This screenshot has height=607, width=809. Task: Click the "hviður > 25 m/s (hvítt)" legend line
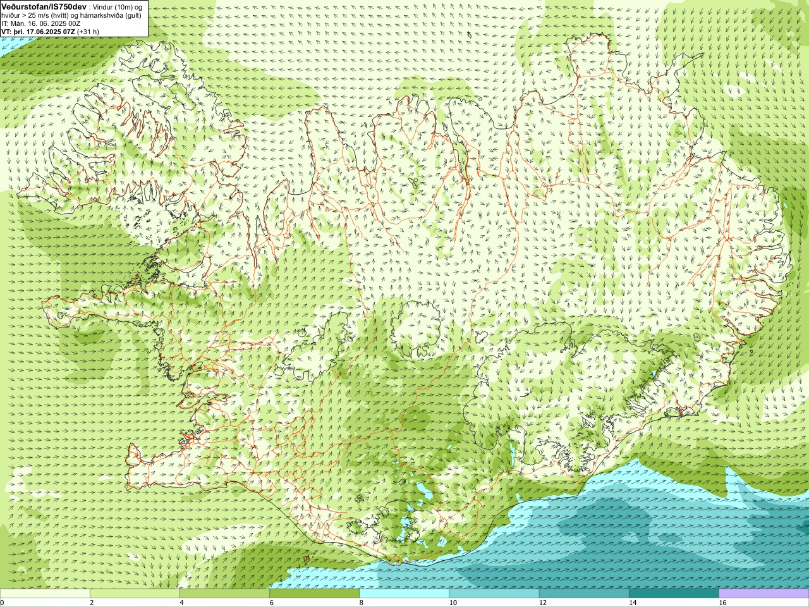click(71, 15)
